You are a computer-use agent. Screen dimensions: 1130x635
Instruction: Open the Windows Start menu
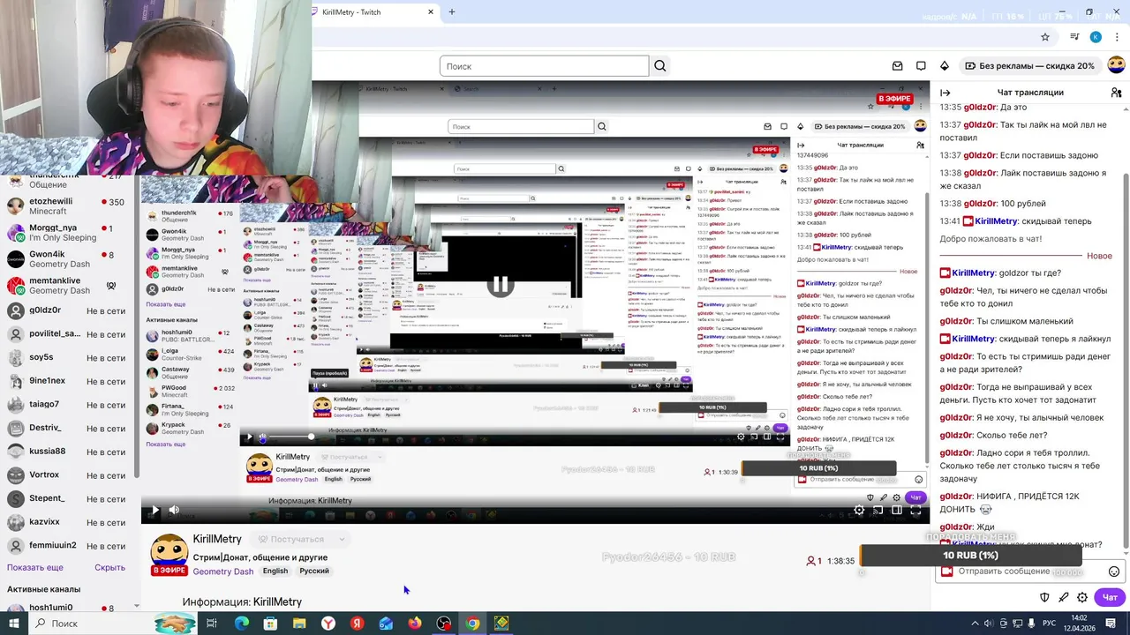point(13,624)
